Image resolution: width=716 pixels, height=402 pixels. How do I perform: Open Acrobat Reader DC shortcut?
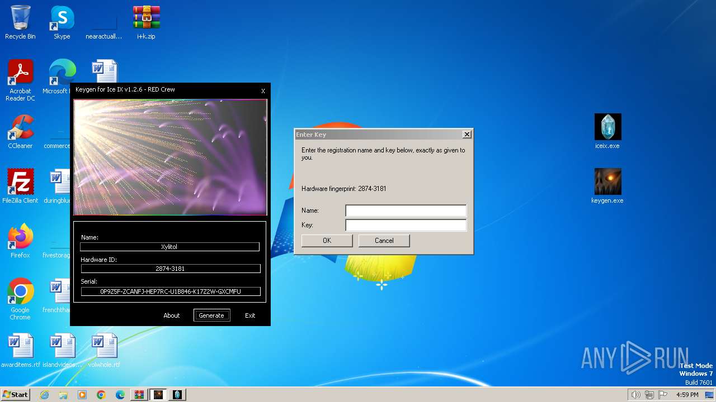point(20,80)
